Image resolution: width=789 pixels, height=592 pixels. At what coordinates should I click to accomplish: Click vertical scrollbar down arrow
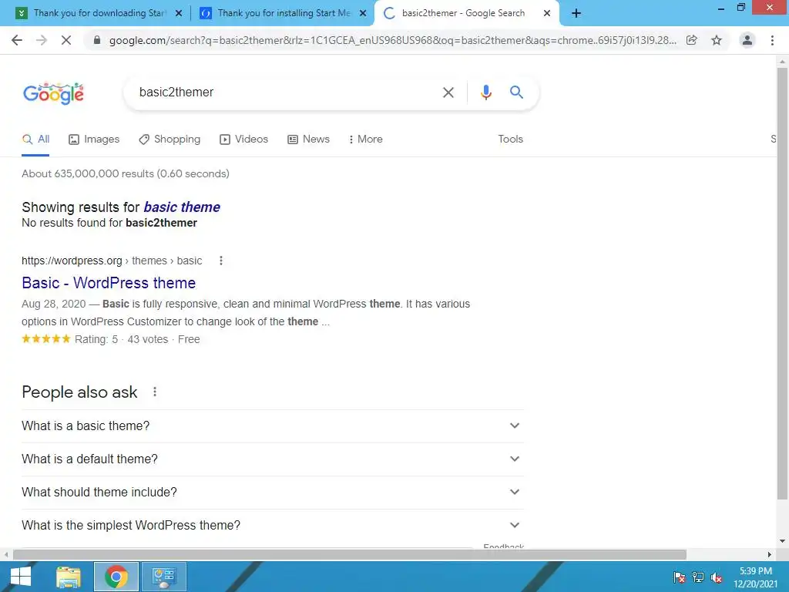782,541
